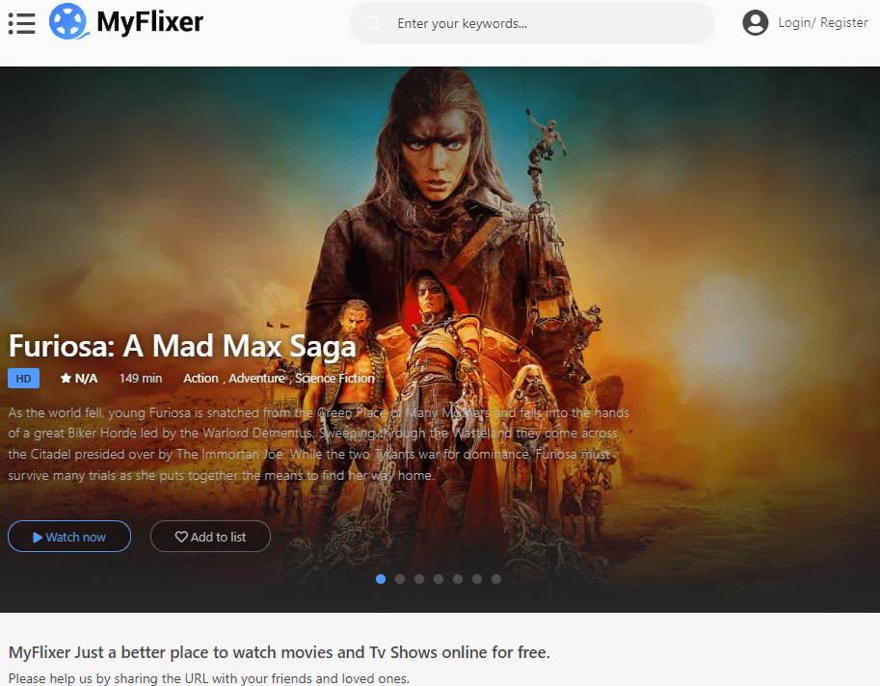Switch to the second carousel slide dot

(x=400, y=579)
